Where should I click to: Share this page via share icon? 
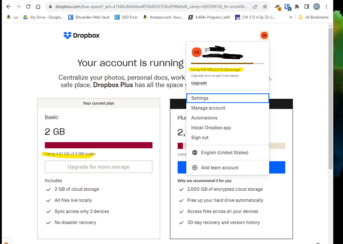[x=255, y=6]
